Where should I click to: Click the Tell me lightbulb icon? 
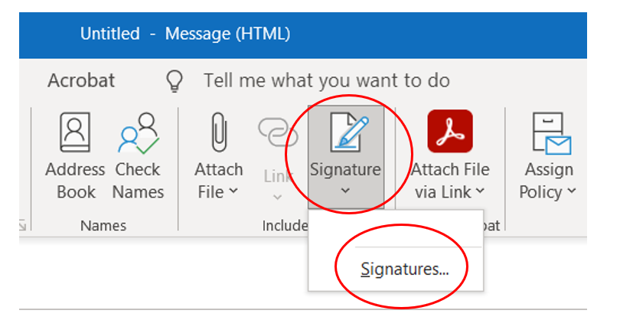(176, 80)
